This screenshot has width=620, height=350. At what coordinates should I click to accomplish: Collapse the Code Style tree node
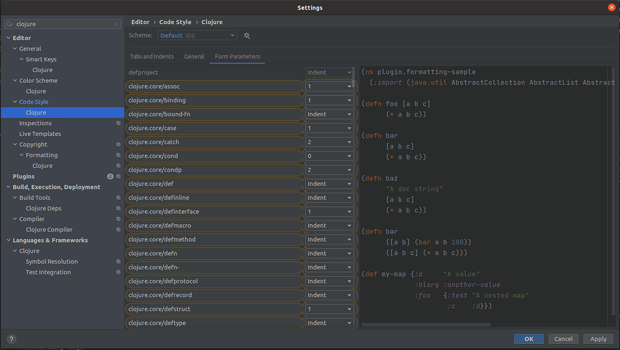pyautogui.click(x=15, y=102)
